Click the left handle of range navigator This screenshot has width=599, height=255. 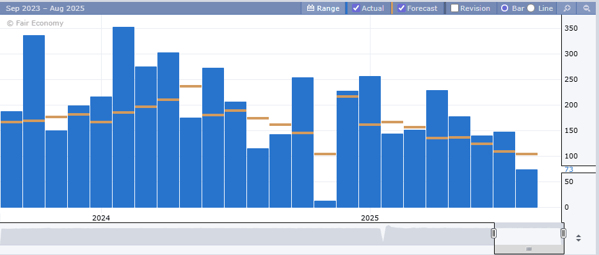click(x=493, y=233)
